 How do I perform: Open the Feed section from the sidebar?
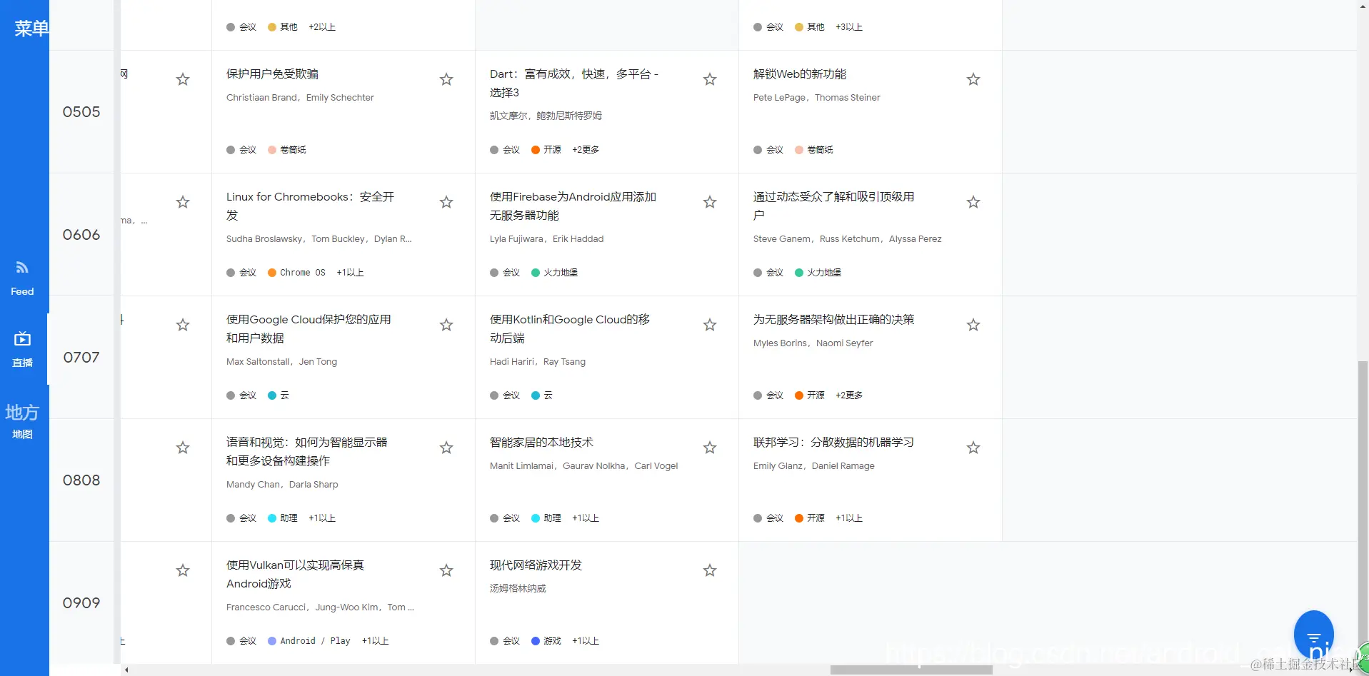(22, 277)
